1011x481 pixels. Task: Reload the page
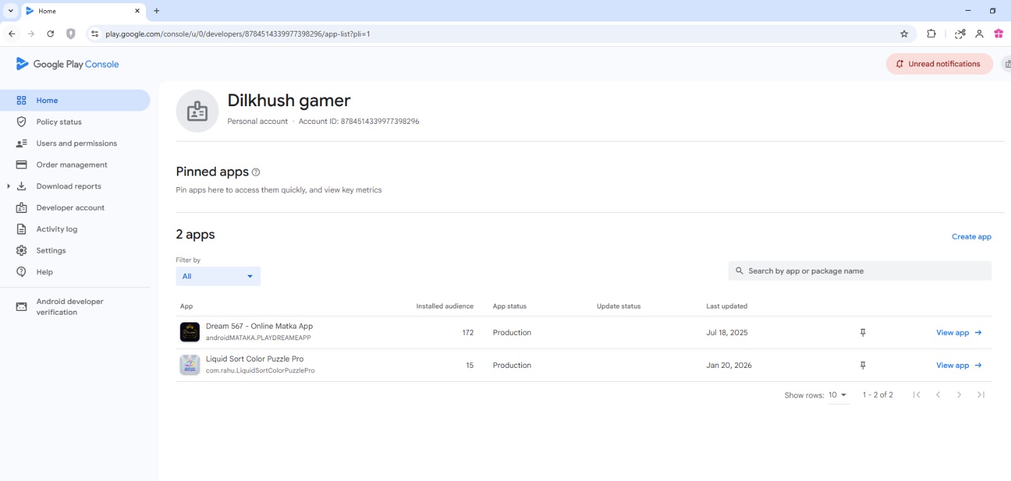pos(51,34)
